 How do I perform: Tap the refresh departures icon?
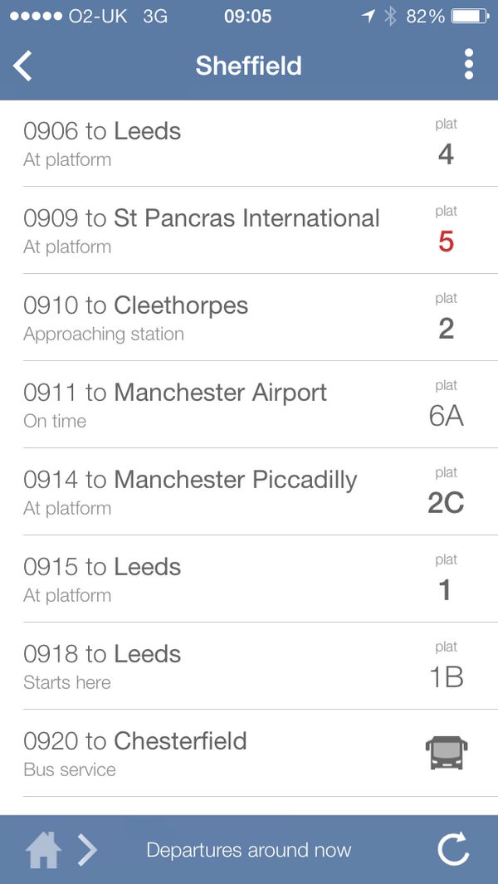click(453, 849)
